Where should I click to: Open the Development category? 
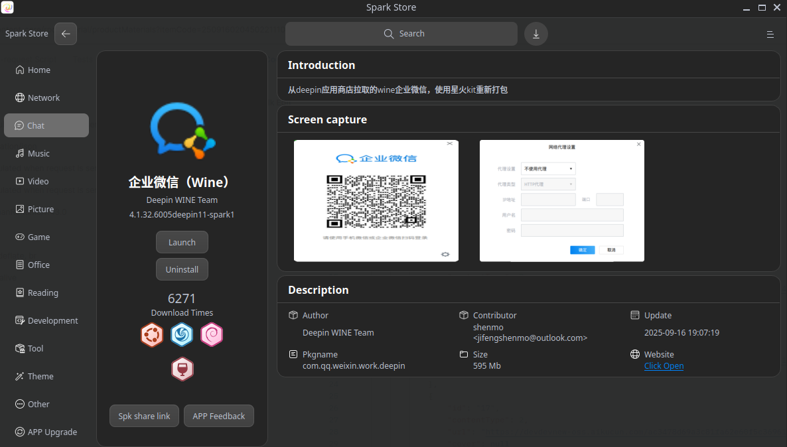click(46, 320)
